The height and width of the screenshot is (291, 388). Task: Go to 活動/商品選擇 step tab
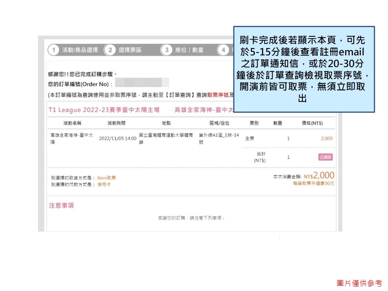tap(80, 50)
